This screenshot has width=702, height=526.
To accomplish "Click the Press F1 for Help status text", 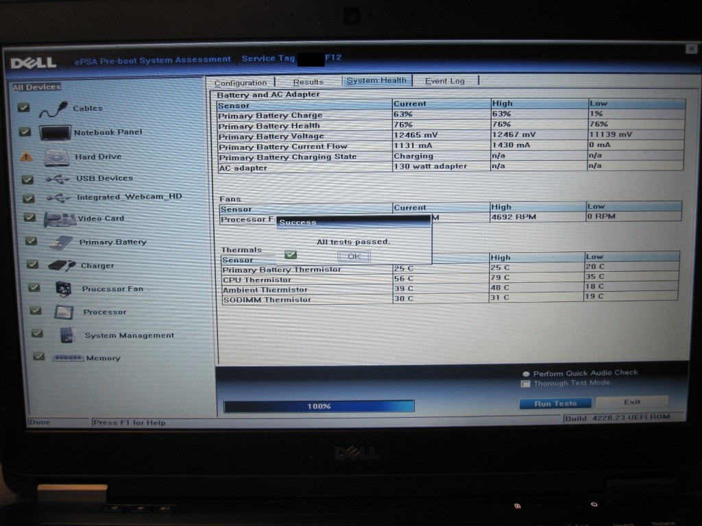I will pos(130,423).
